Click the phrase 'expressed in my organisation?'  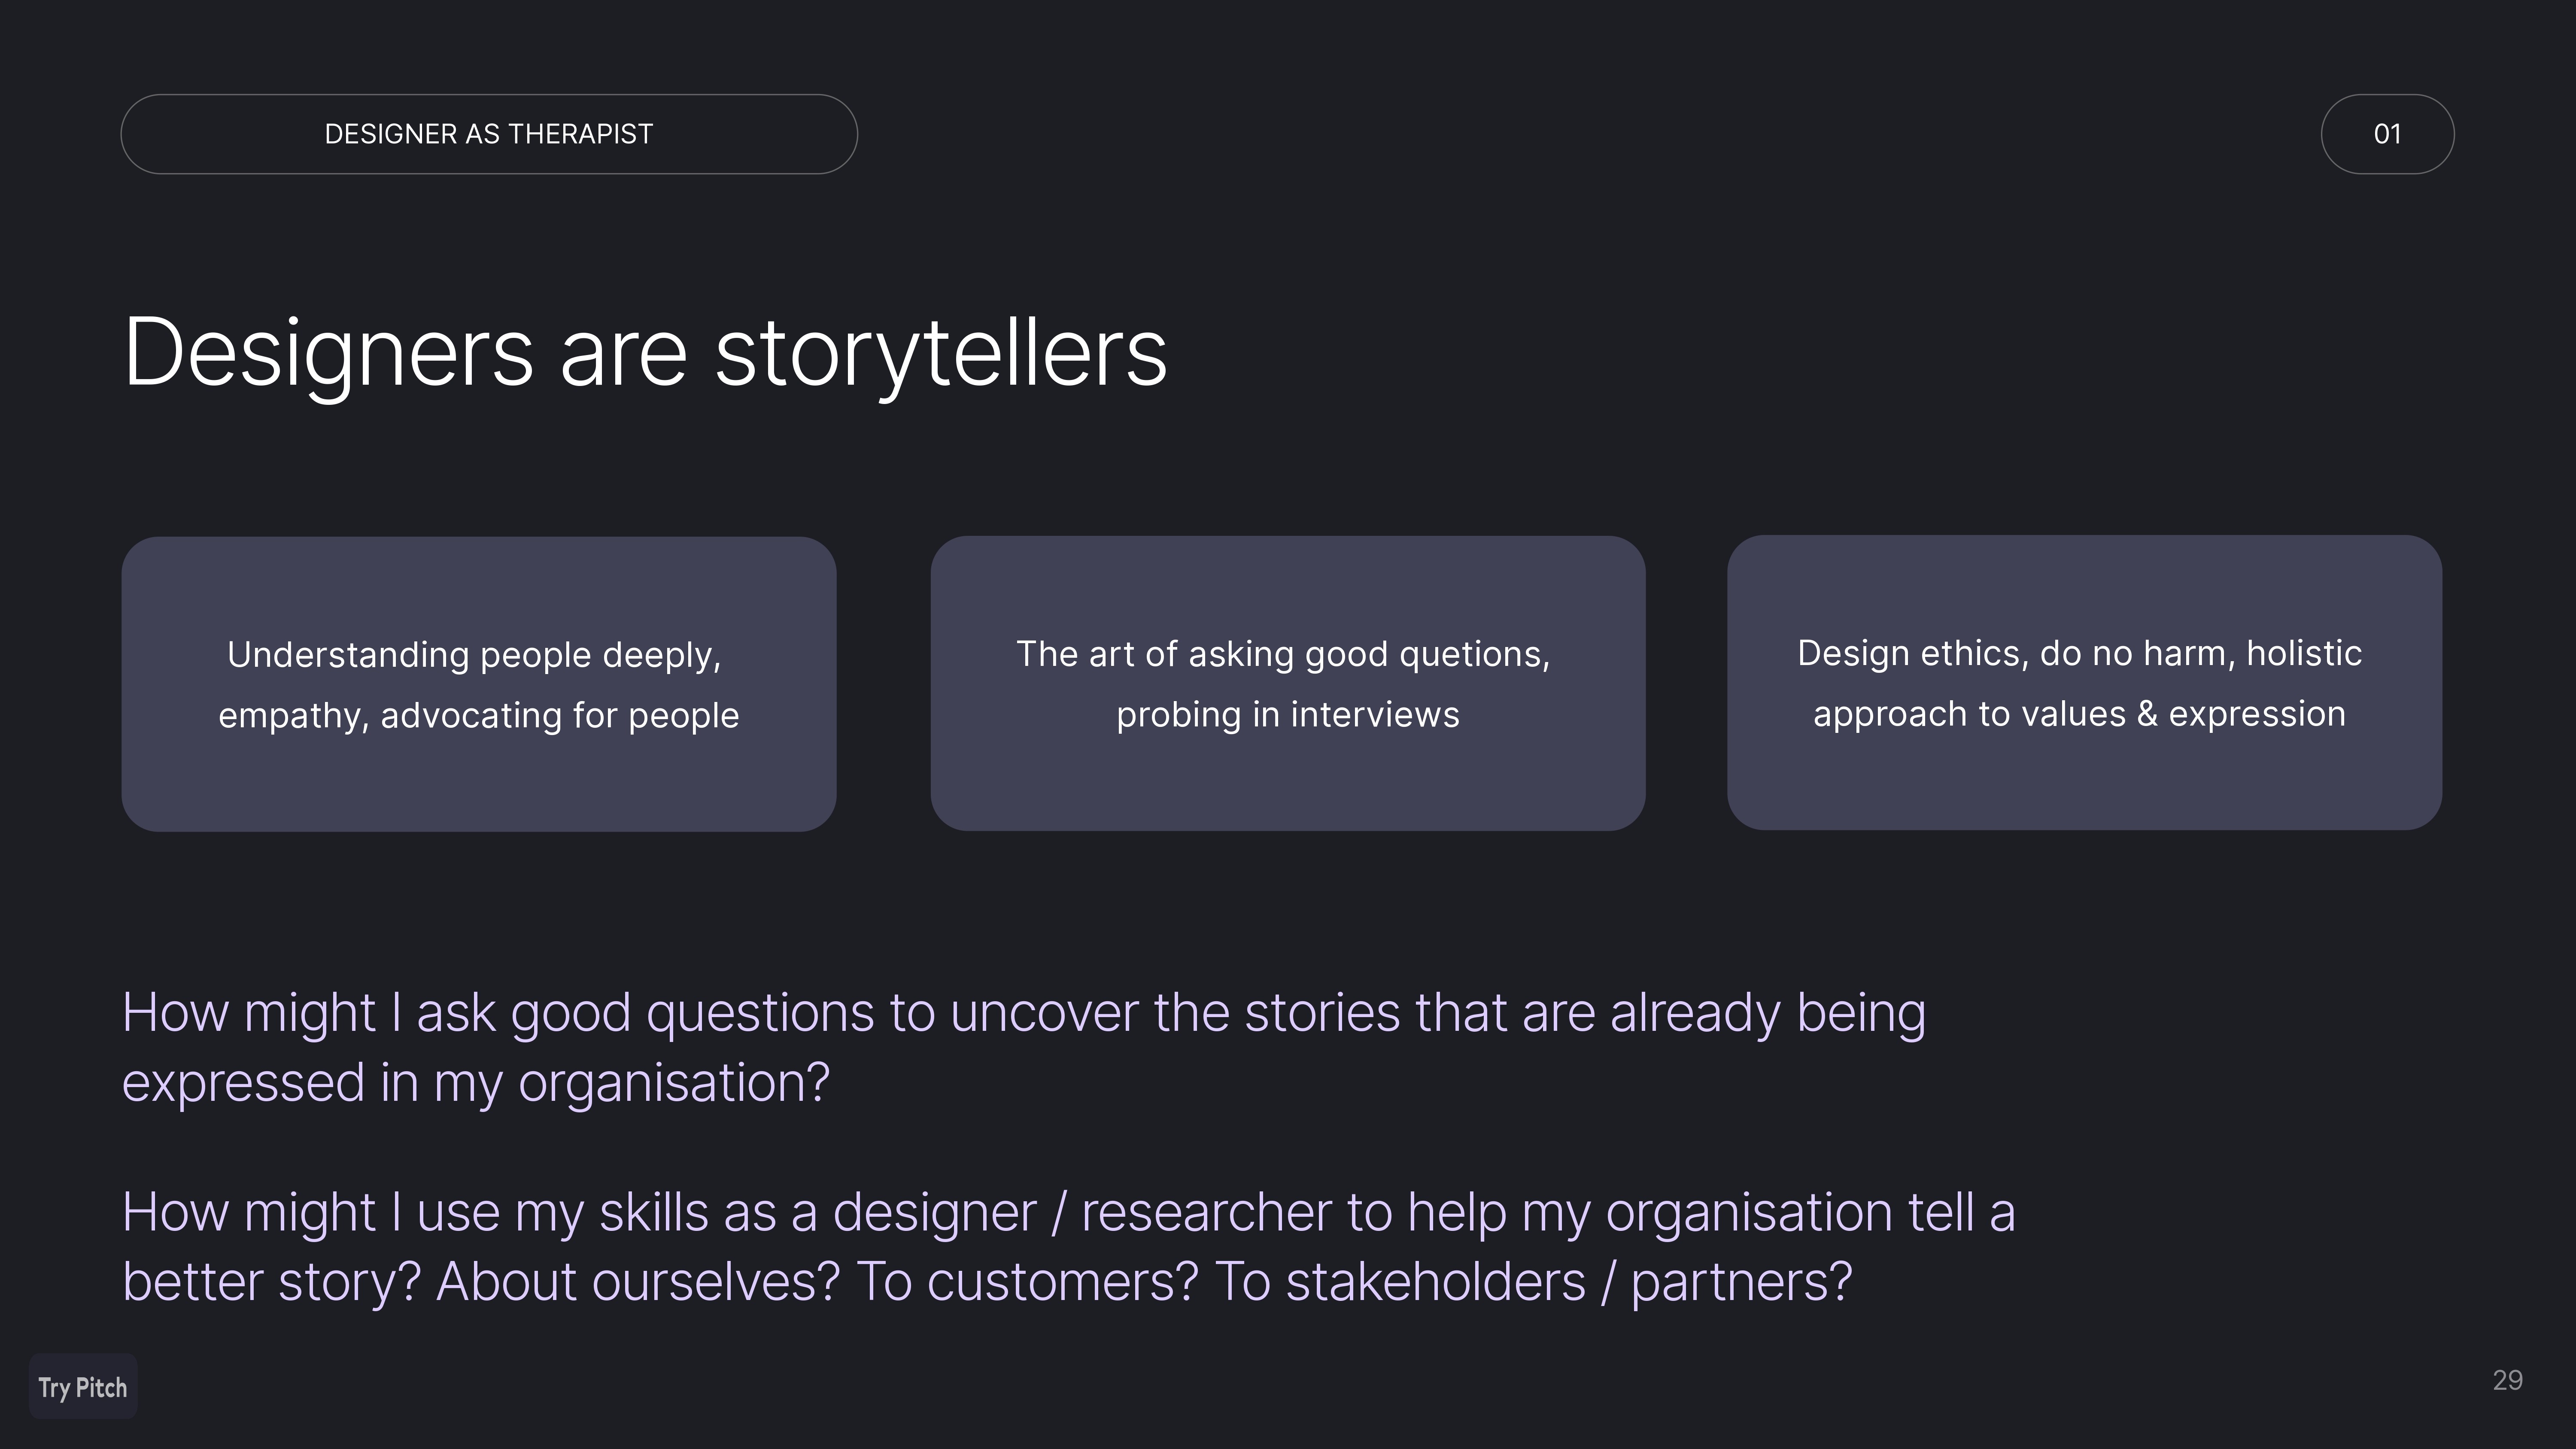476,1083
